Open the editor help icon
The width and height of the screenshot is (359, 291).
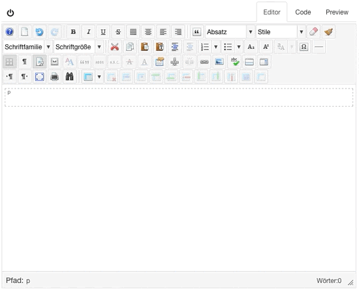tap(9, 32)
